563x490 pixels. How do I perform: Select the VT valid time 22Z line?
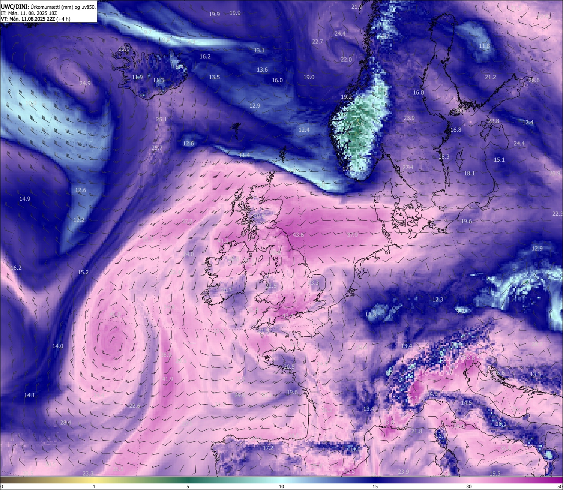[x=36, y=19]
